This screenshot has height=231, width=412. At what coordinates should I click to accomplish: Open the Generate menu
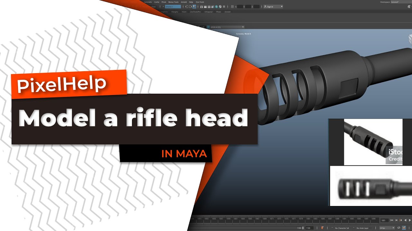tap(148, 2)
